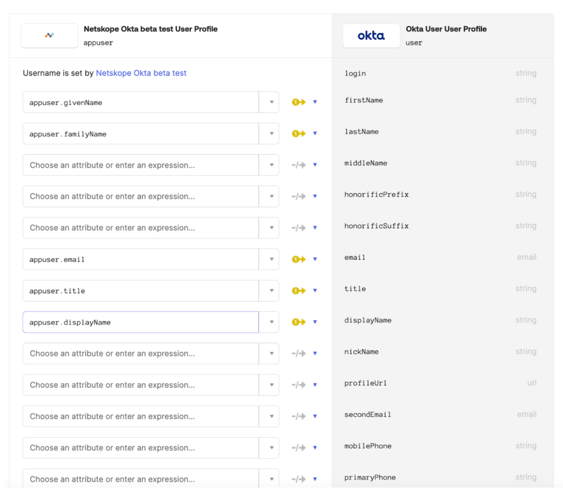The height and width of the screenshot is (497, 563).
Task: Click the Okta logo
Action: click(371, 36)
